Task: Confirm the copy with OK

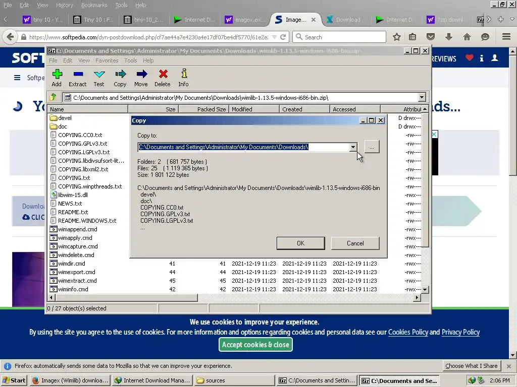Action: (x=301, y=243)
